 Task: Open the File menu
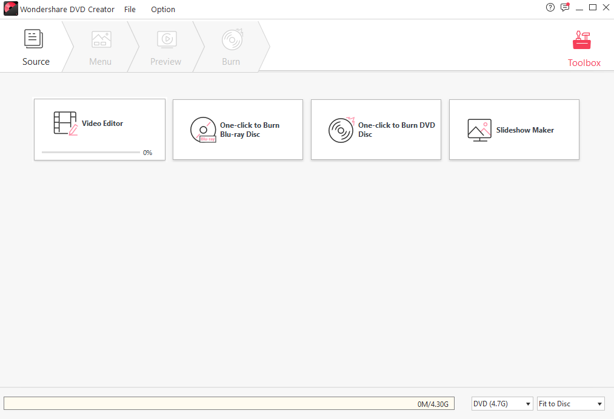click(x=130, y=10)
